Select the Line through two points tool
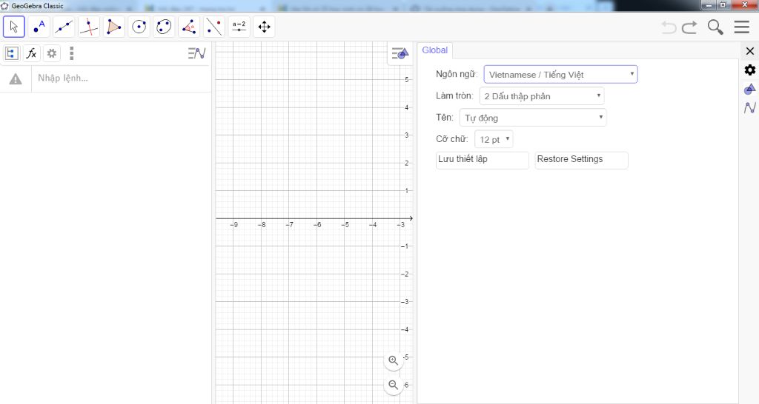Viewport: 759px width, 404px height. 64,27
